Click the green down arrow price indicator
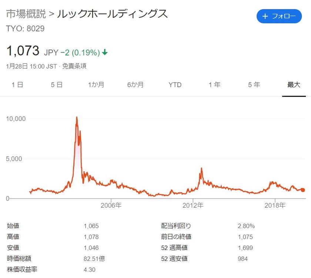 click(105, 52)
